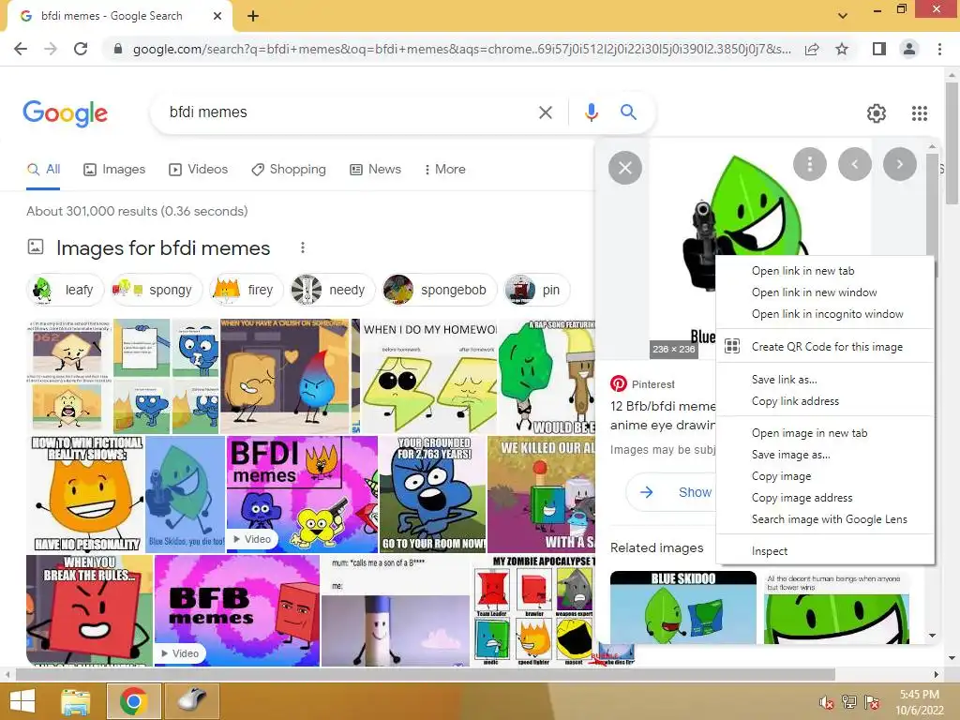Click the horizontal page scrollbar
The height and width of the screenshot is (720, 960).
tap(426, 674)
